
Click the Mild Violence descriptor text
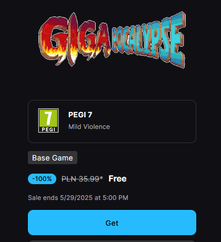(x=89, y=127)
